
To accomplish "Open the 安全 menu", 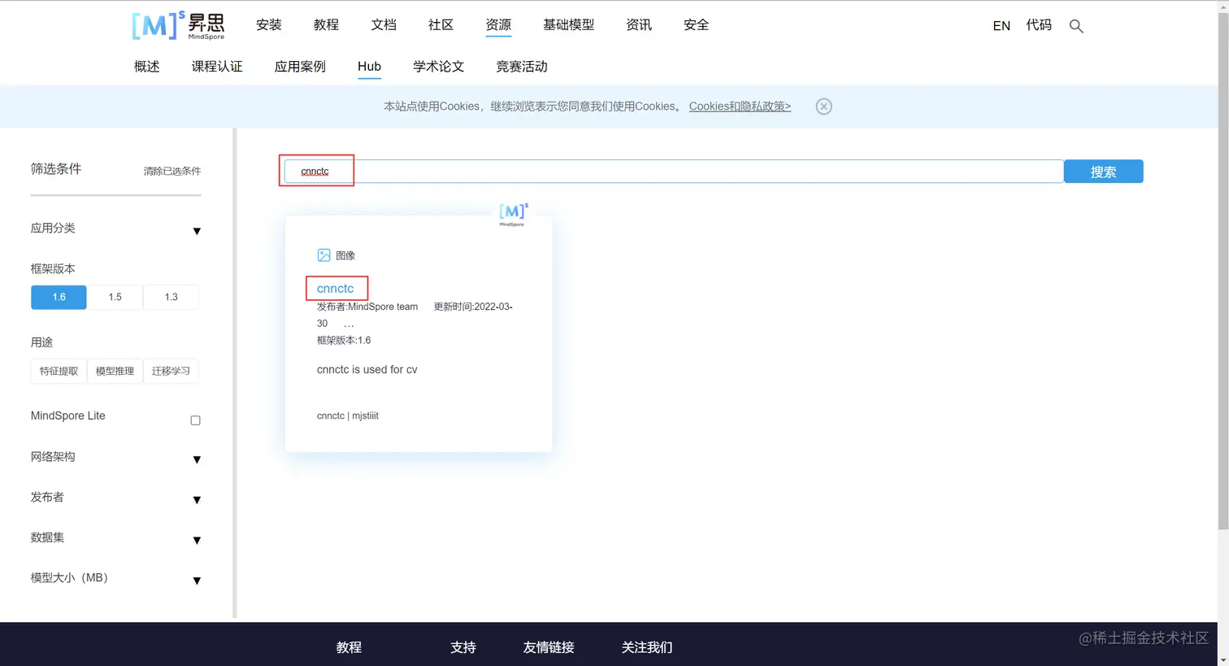I will 696,25.
